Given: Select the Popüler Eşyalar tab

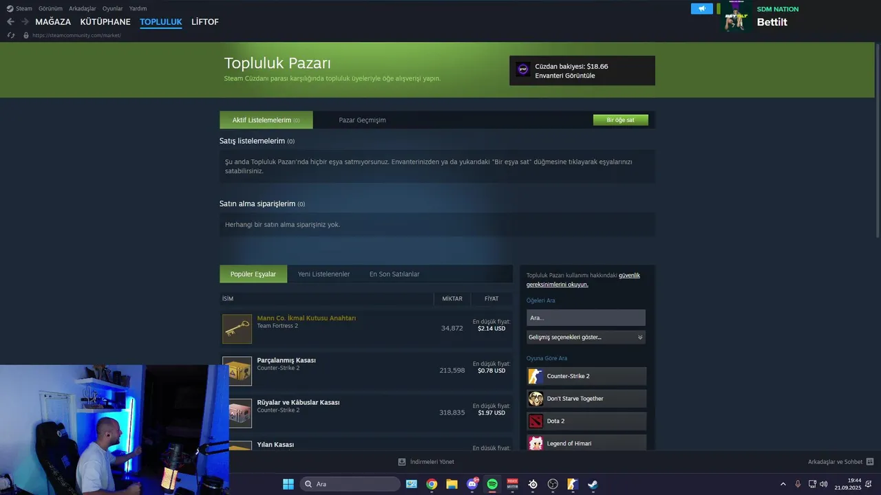Looking at the screenshot, I should [x=253, y=274].
